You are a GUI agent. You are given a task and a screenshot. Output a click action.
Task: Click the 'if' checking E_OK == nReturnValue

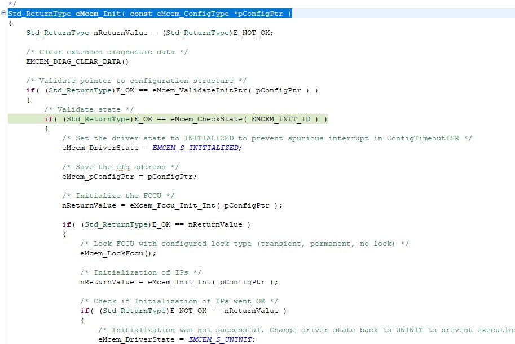coord(67,224)
